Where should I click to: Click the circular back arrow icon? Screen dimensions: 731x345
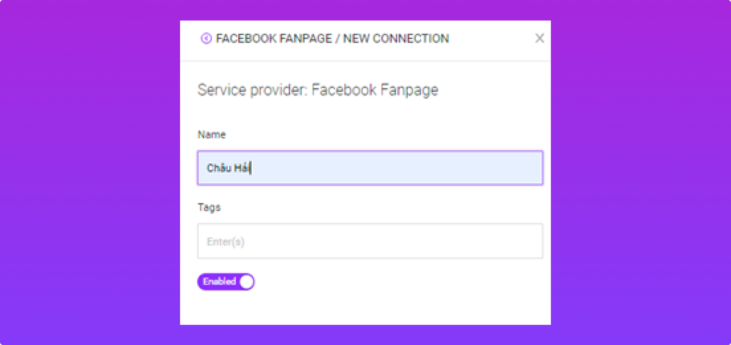[206, 38]
